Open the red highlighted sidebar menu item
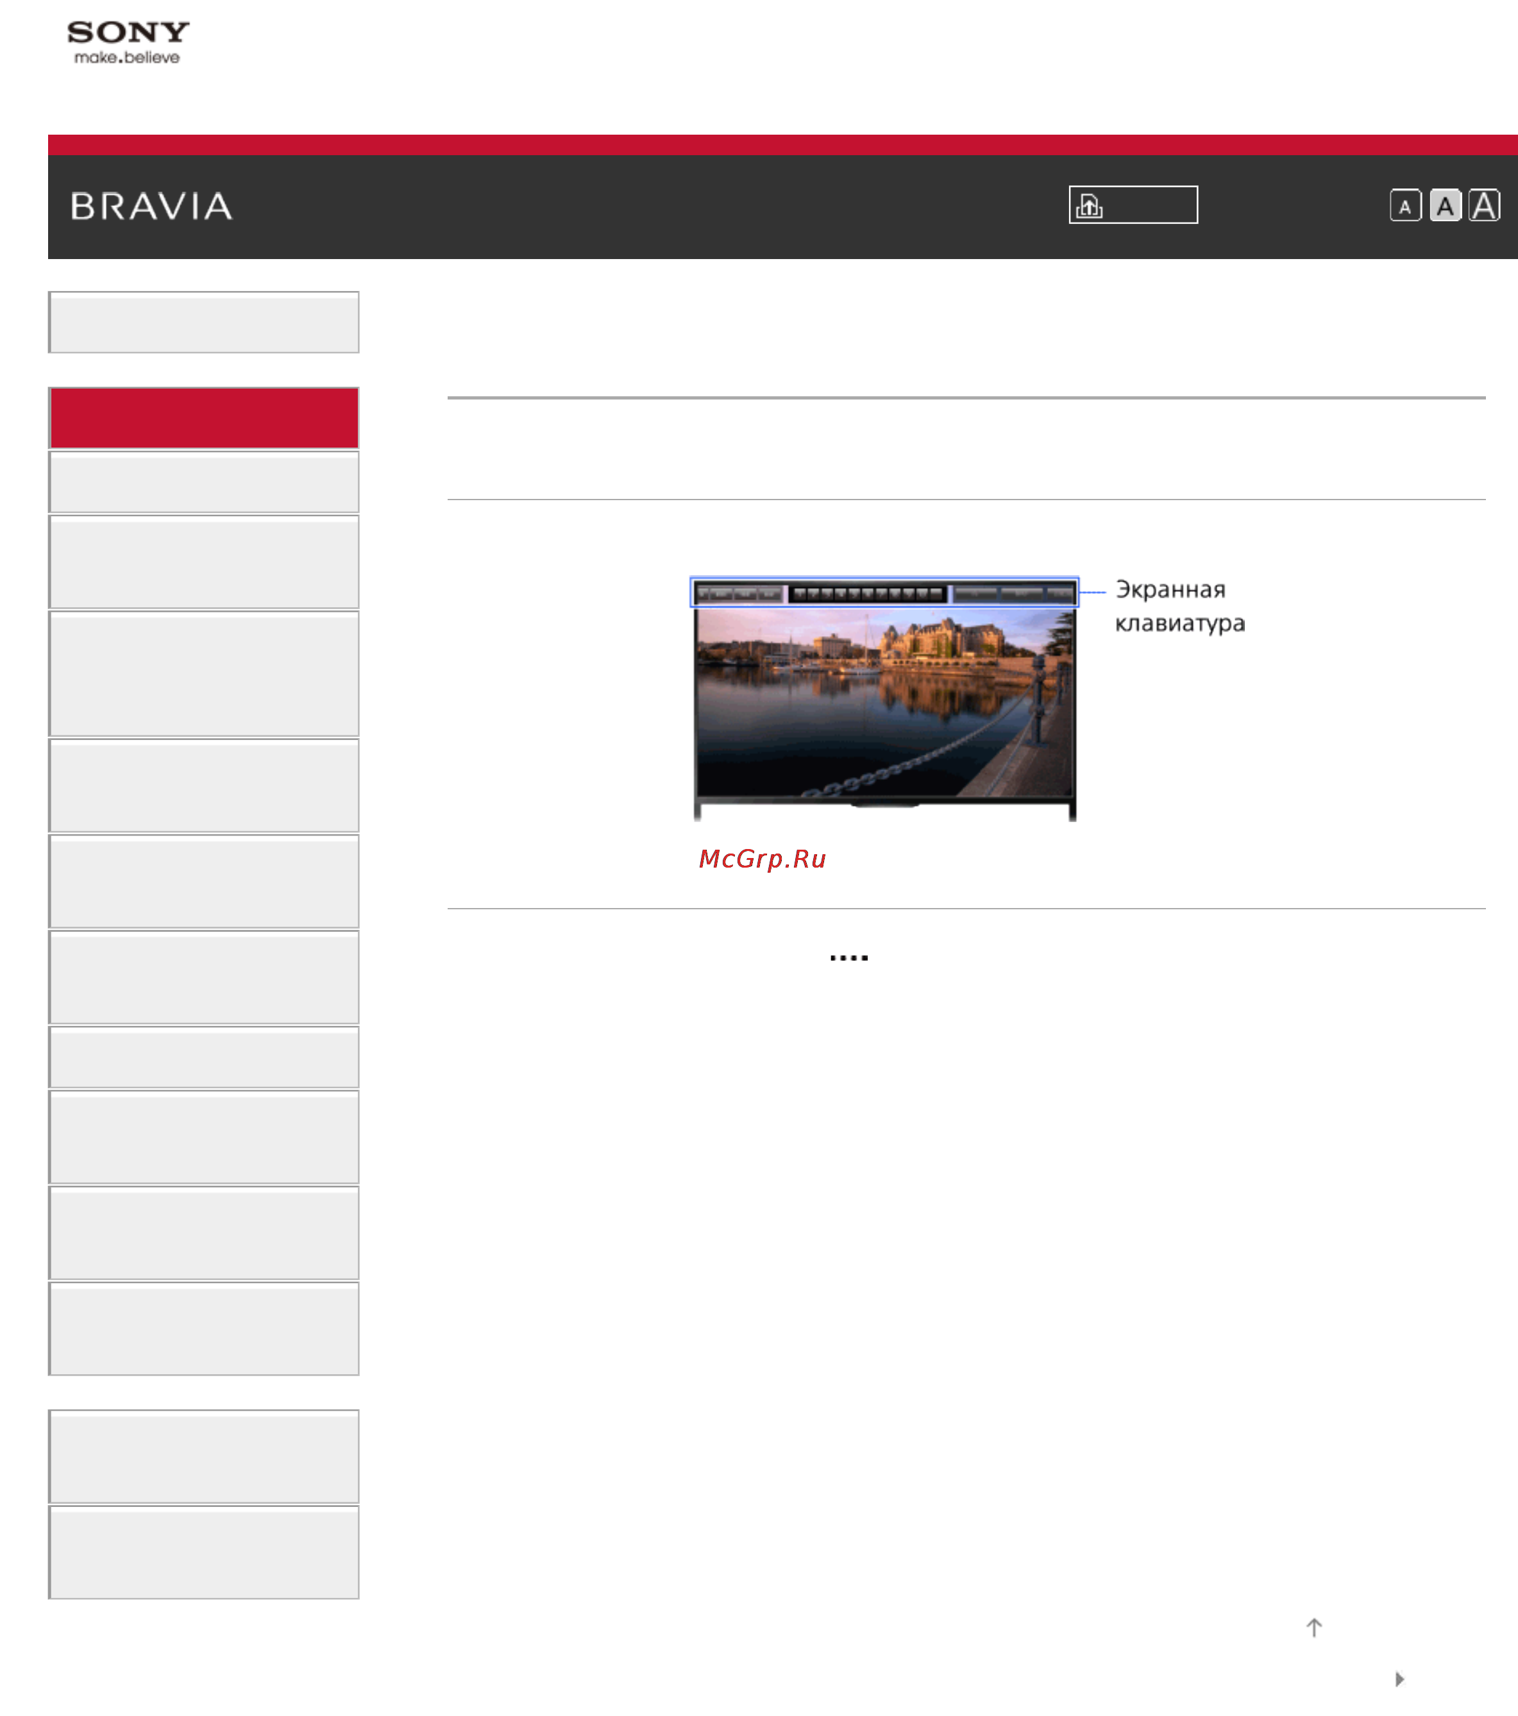 pyautogui.click(x=204, y=418)
